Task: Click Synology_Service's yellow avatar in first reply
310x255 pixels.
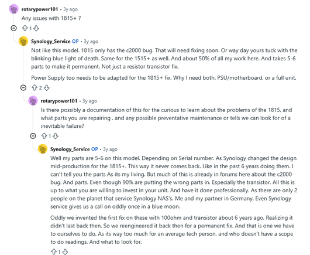Action: point(23,41)
